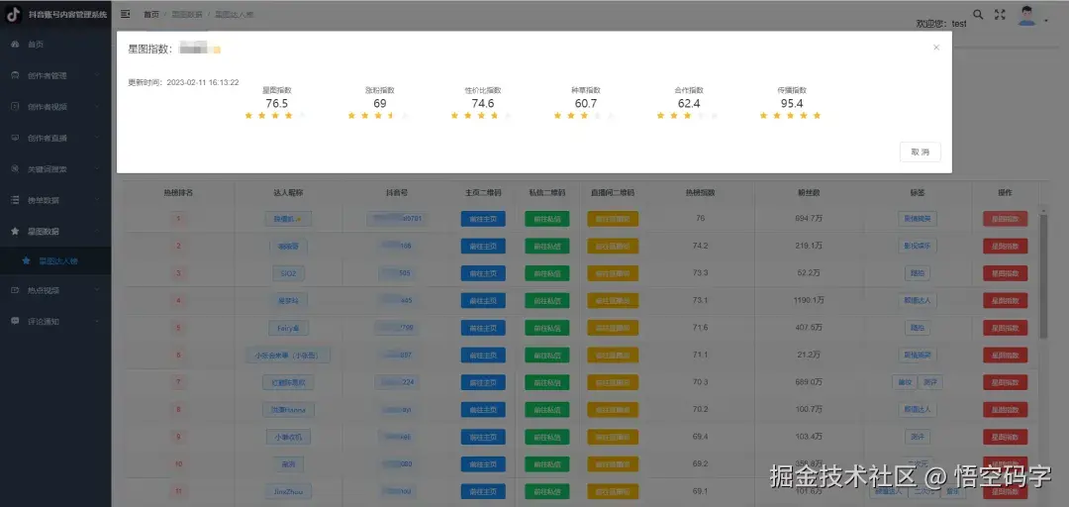Open 前往直播间 for the SIO2 row
The image size is (1069, 507).
tap(613, 273)
